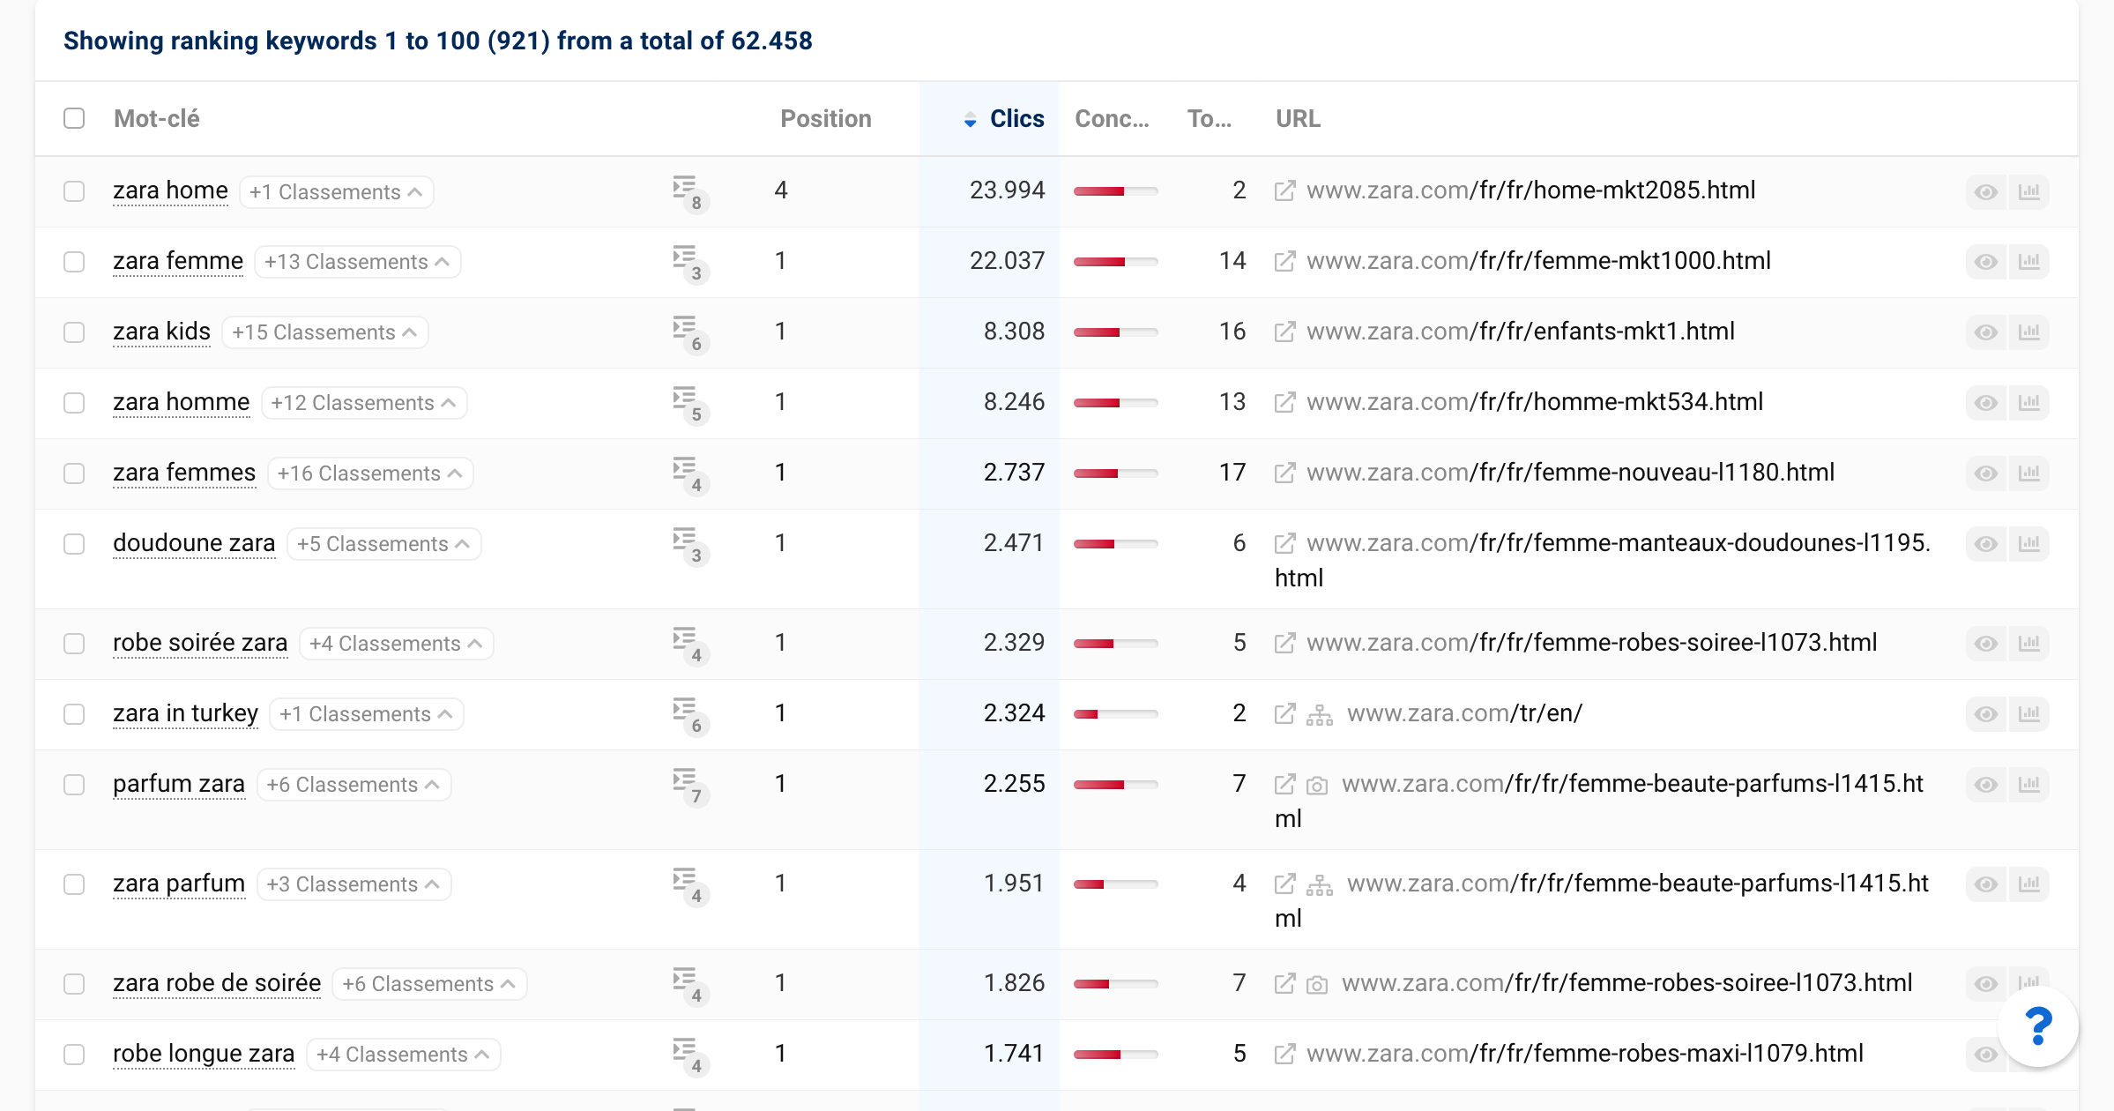
Task: Open external link icon for femme-robes-maxi-l1079.html
Action: point(1284,1055)
